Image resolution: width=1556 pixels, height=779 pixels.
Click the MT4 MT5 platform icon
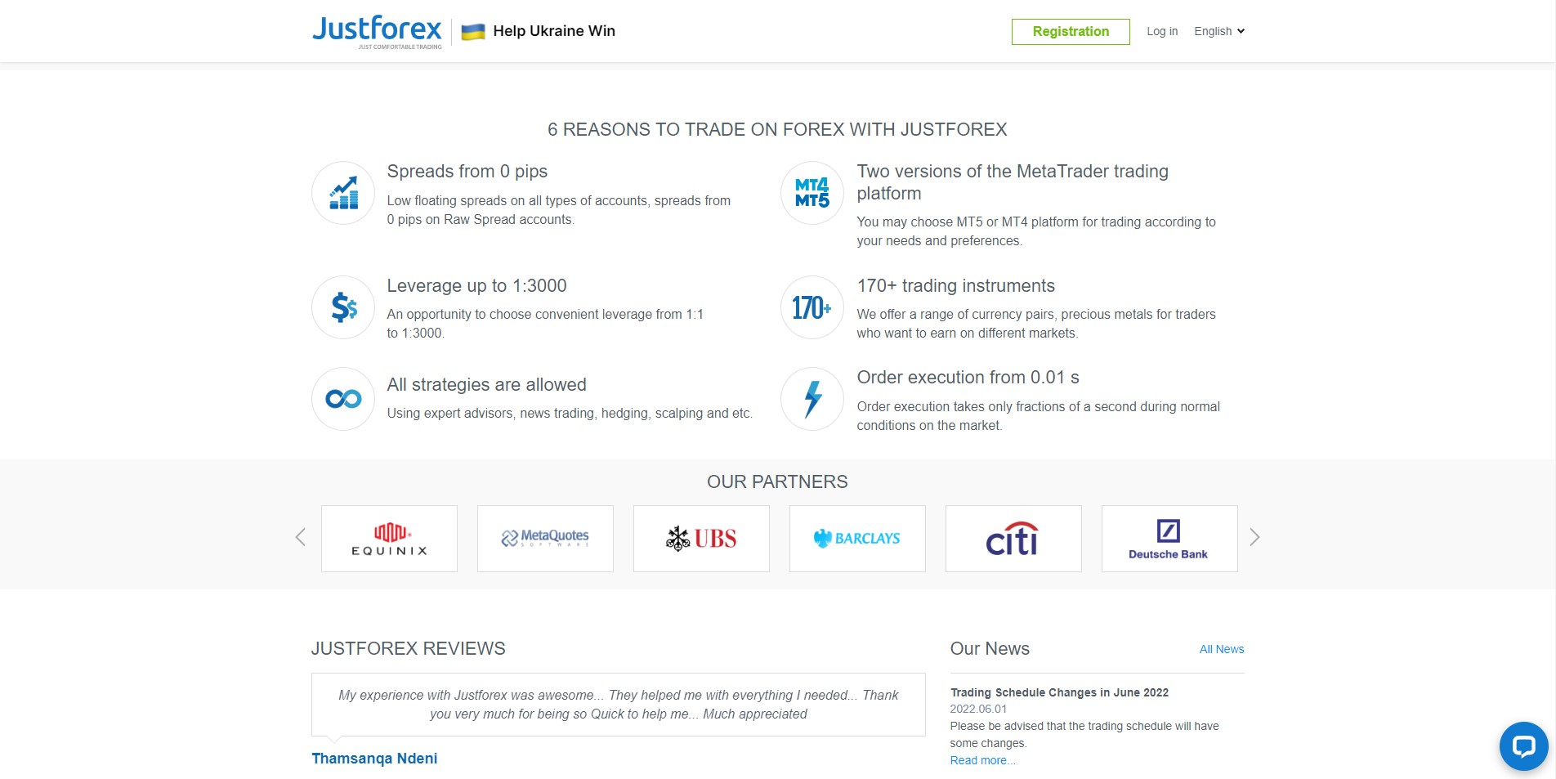[x=812, y=193]
